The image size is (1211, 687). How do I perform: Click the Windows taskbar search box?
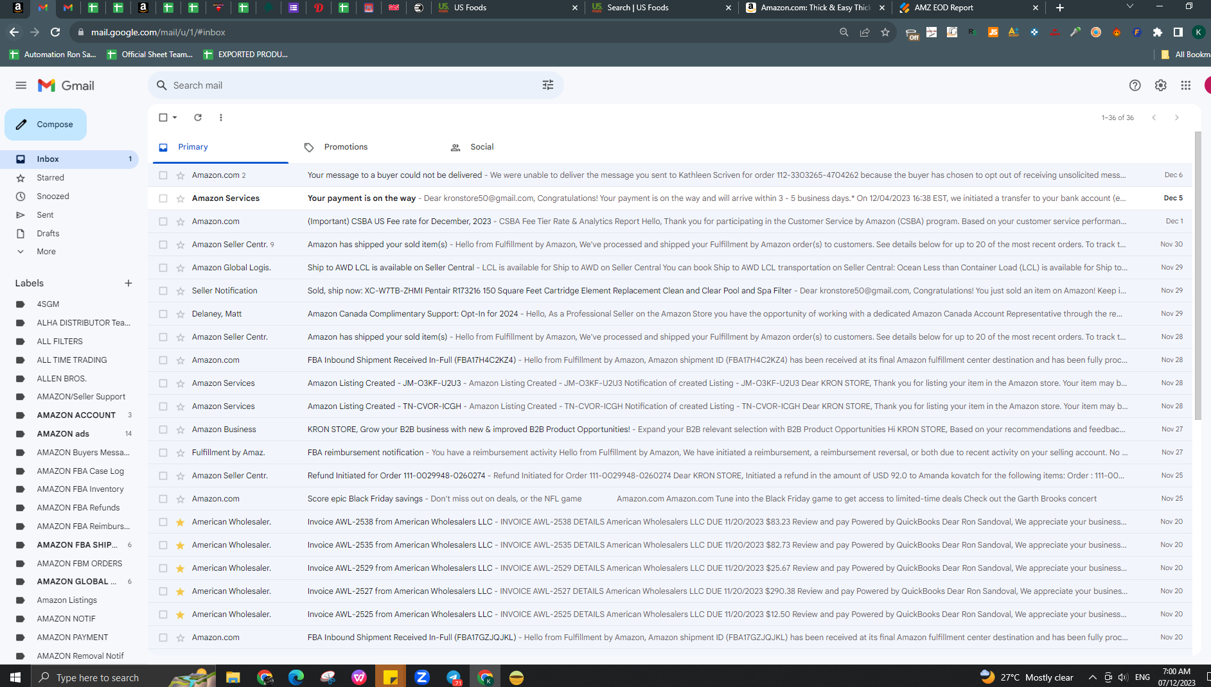pyautogui.click(x=123, y=677)
